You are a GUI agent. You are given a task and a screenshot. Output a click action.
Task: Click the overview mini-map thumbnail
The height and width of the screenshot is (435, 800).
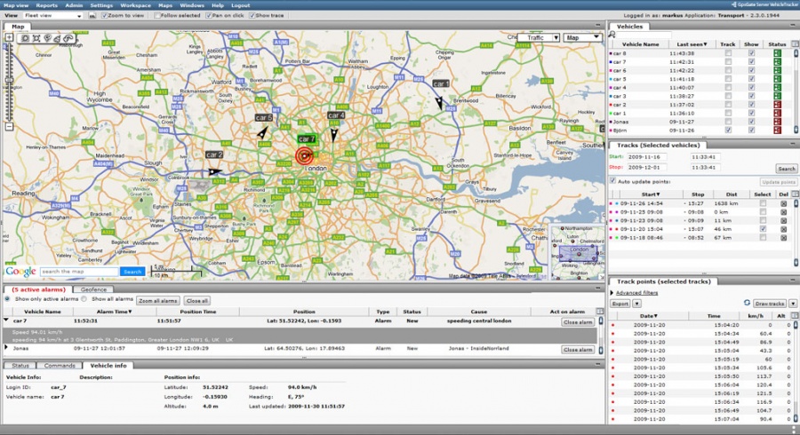click(x=577, y=253)
